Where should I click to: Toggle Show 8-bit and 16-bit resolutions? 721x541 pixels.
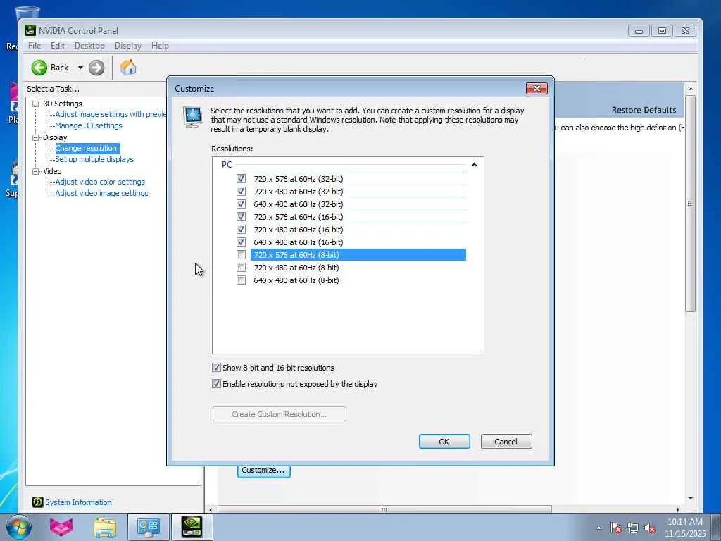[216, 367]
